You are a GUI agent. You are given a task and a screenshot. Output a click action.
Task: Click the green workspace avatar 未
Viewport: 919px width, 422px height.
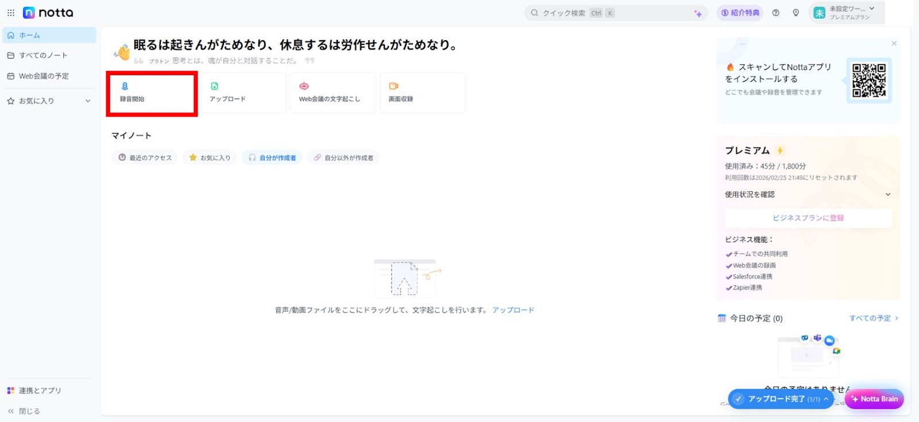point(819,13)
